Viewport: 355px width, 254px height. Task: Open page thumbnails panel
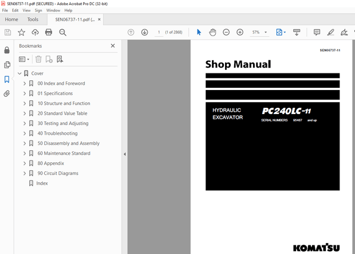[7, 65]
